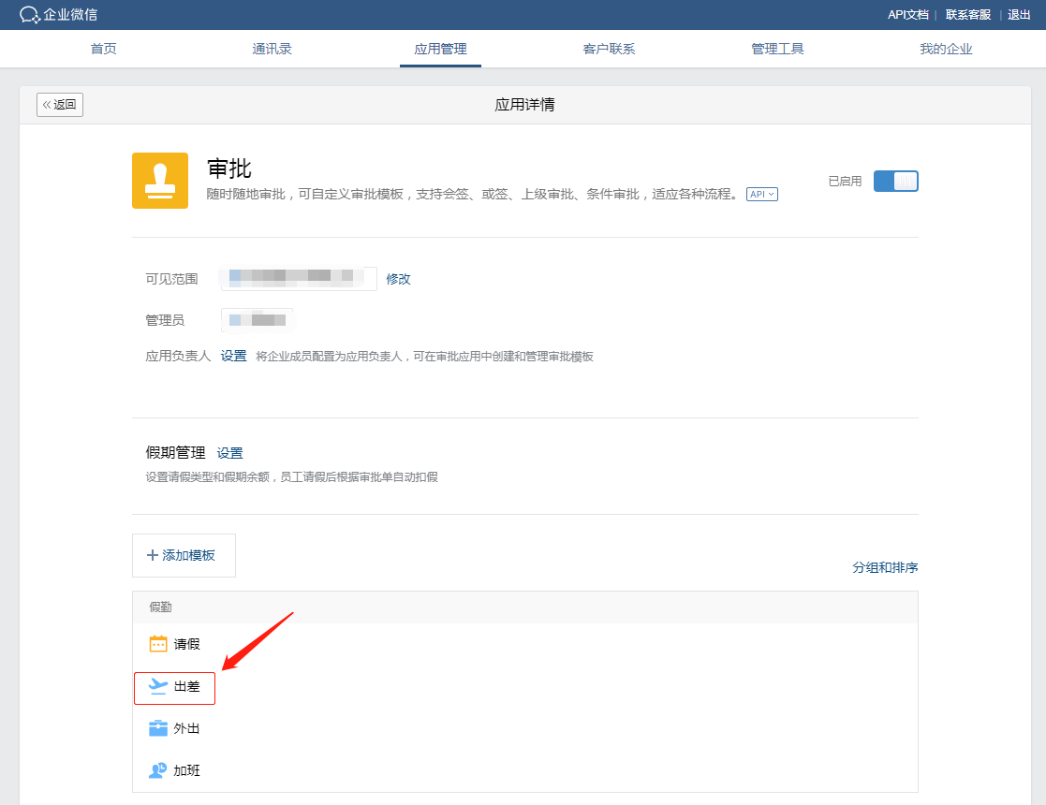
Task: Open the 首页 tab
Action: 104,49
